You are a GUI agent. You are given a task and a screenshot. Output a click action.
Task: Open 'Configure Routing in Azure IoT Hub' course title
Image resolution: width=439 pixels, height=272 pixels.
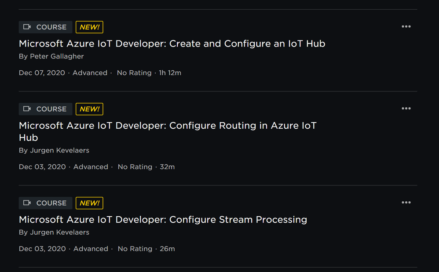(168, 126)
